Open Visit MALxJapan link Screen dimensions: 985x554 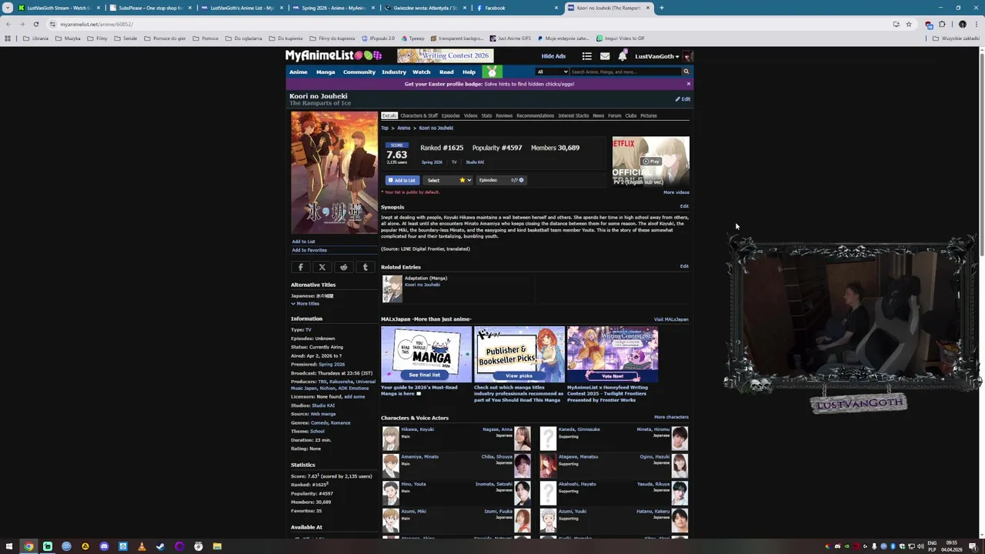[x=671, y=319]
